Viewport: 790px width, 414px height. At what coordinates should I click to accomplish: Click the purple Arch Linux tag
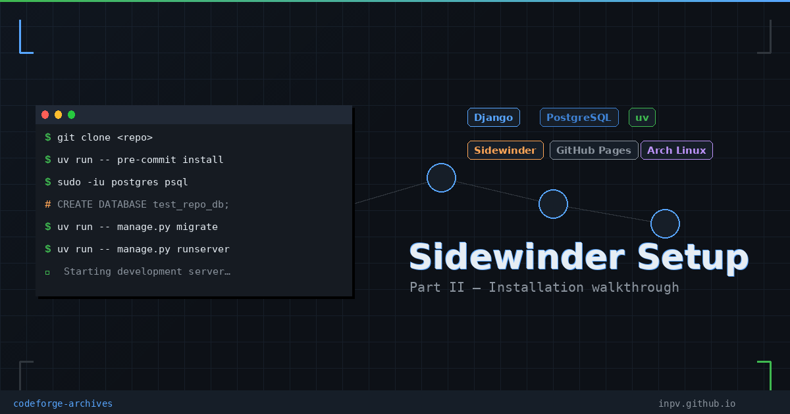tap(677, 150)
